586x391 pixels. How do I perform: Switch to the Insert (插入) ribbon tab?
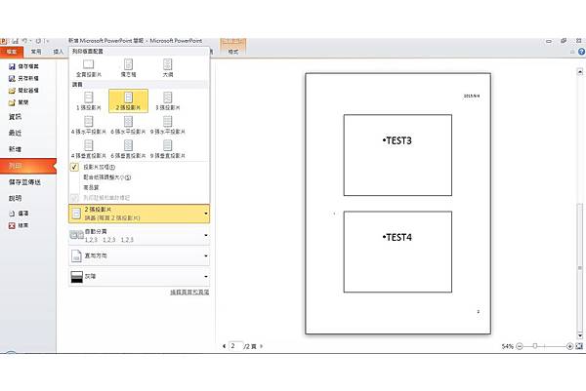[x=58, y=52]
